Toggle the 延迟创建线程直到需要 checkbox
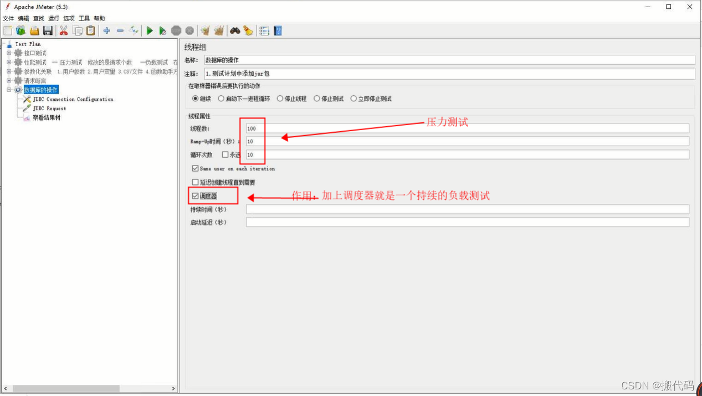The image size is (702, 396). click(x=195, y=182)
